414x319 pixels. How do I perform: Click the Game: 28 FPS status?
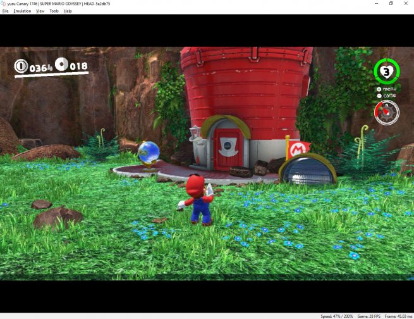click(x=369, y=316)
